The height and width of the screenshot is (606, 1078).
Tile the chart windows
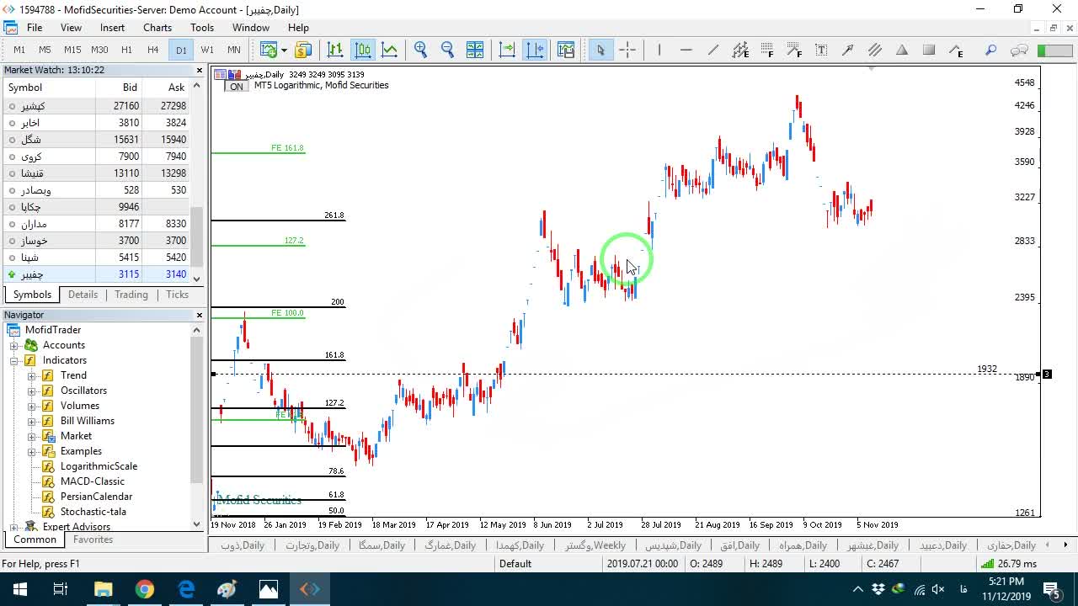(x=475, y=50)
